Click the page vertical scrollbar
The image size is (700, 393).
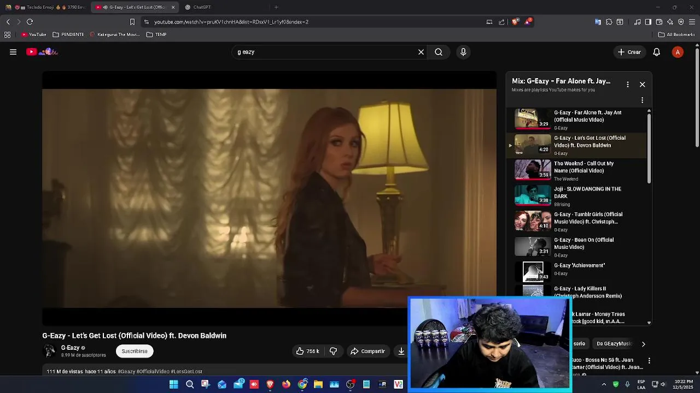[697, 98]
